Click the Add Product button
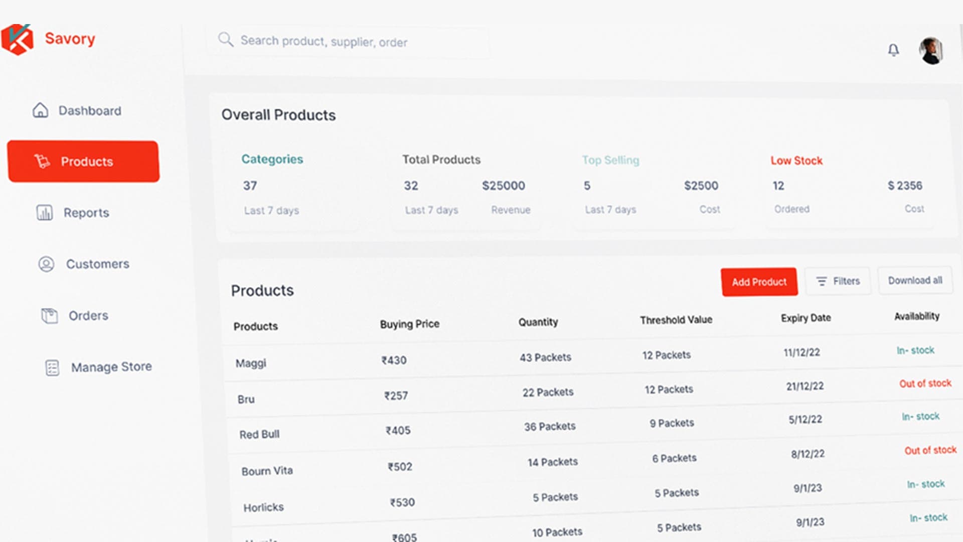 click(x=759, y=282)
